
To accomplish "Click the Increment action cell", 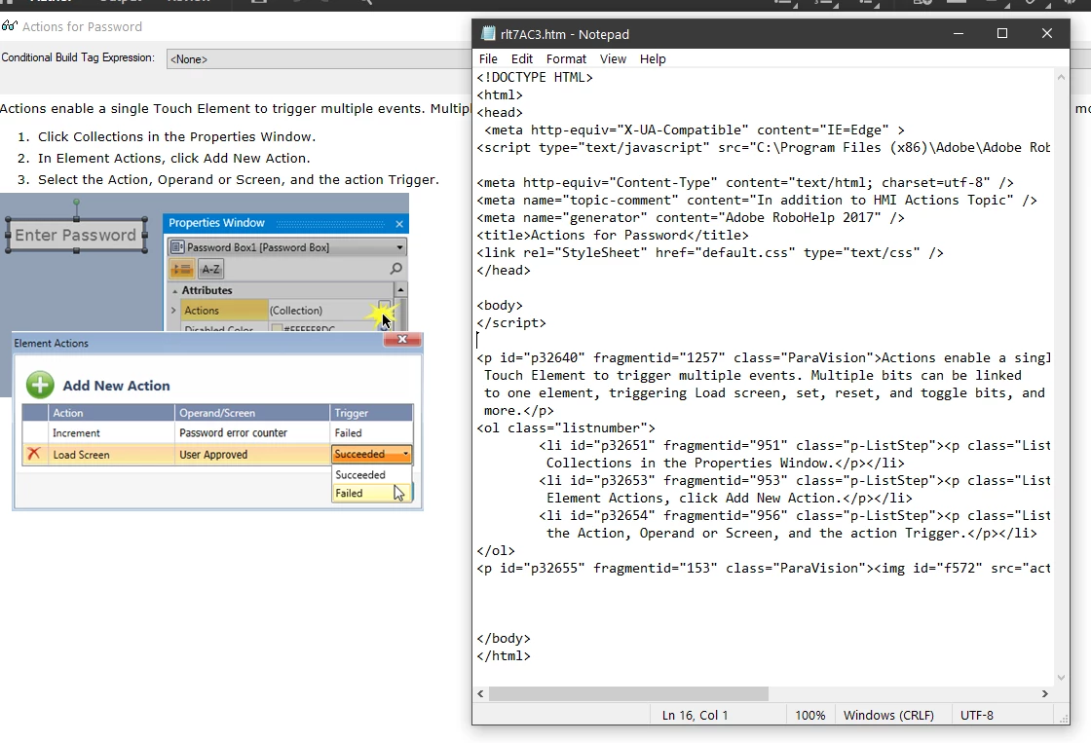I will tap(111, 432).
